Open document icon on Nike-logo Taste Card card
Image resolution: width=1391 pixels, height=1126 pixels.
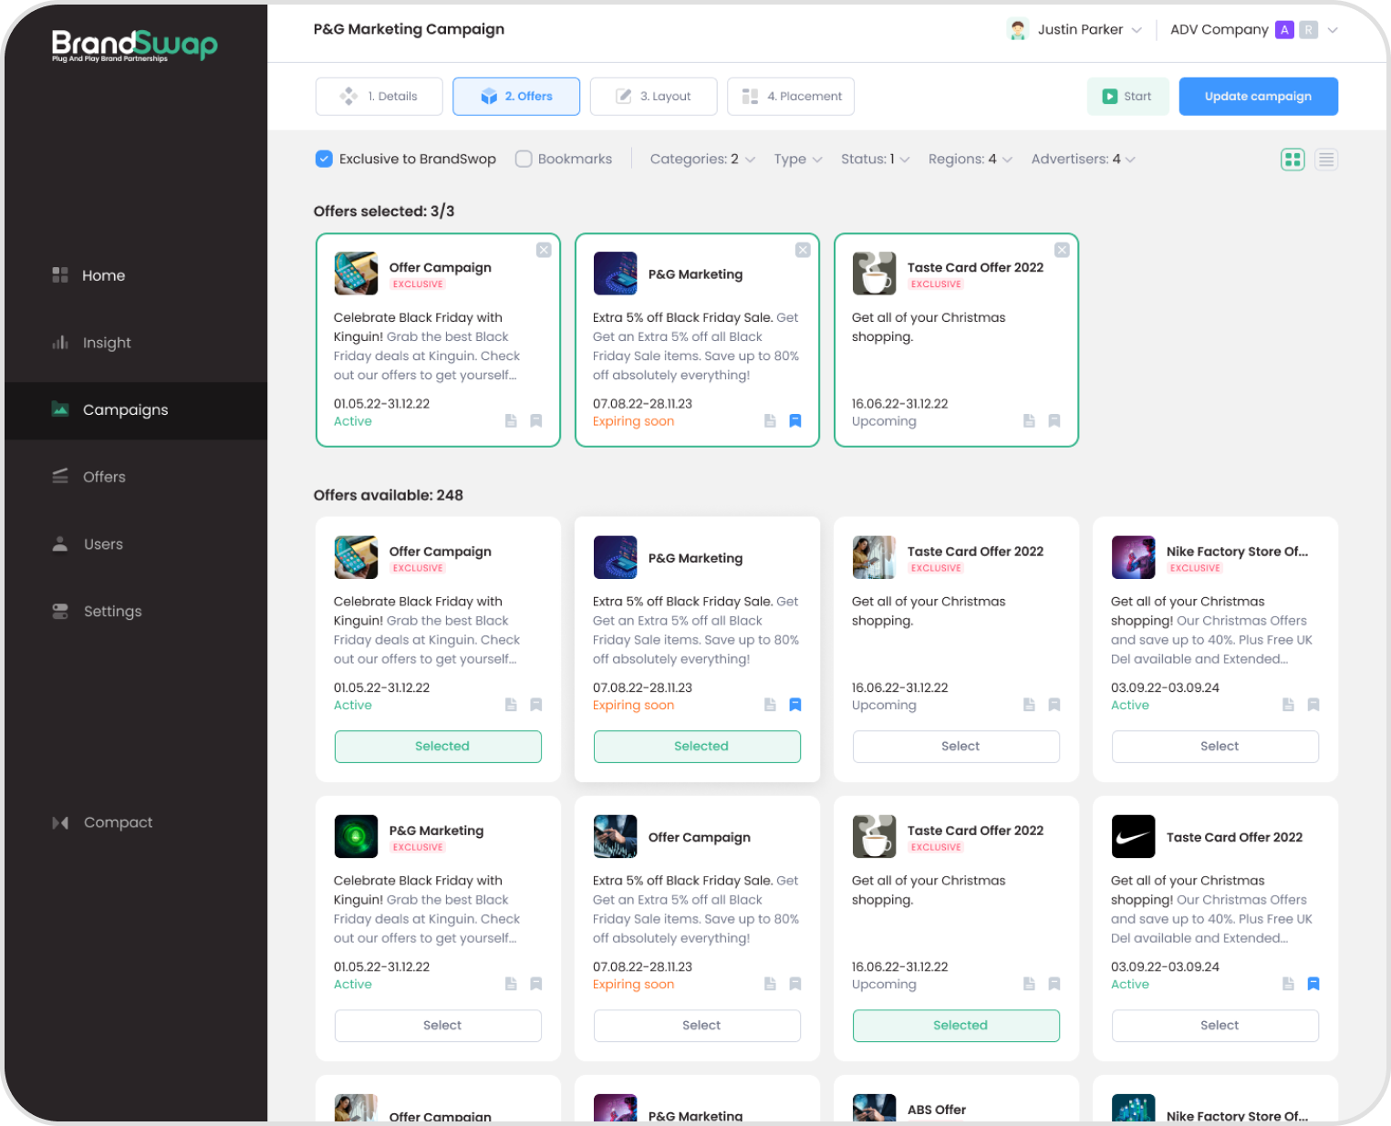tap(1288, 984)
